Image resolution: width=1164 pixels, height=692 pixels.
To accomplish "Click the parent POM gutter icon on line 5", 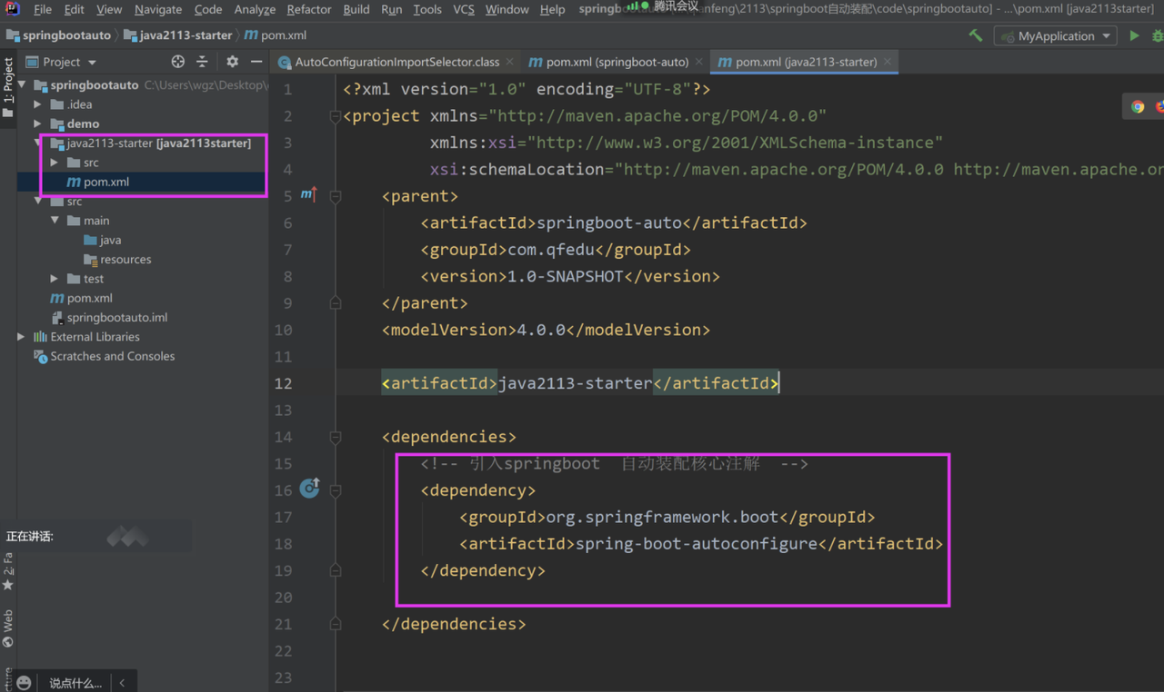I will point(308,195).
